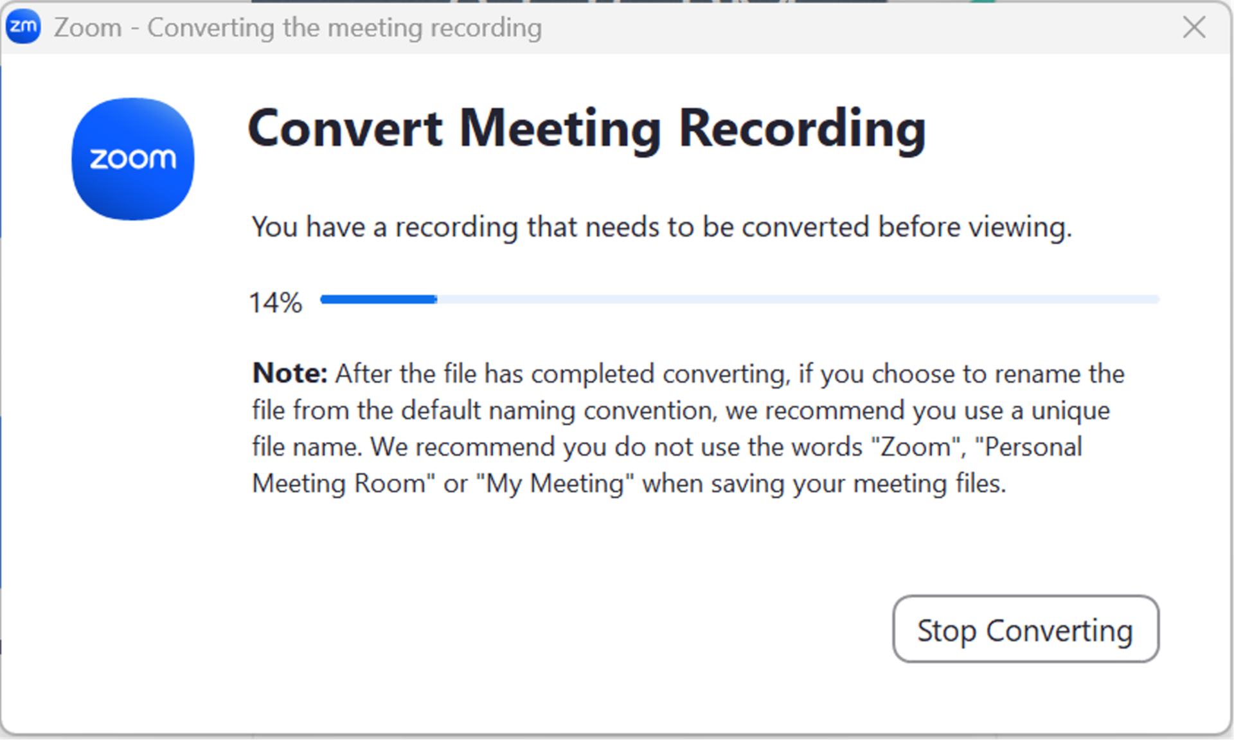1234x740 pixels.
Task: Click the small Zoom icon in title bar
Action: [x=23, y=27]
